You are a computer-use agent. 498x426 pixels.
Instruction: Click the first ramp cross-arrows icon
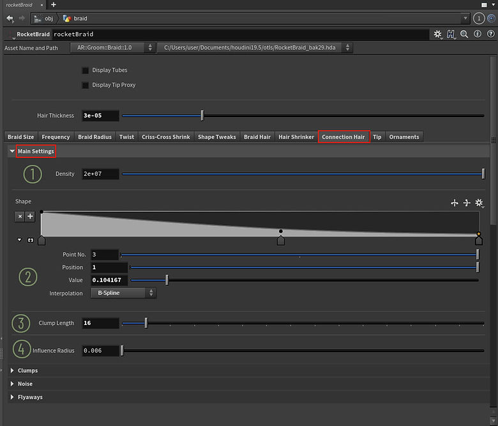455,203
